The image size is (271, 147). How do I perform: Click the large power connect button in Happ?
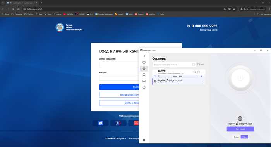click(x=240, y=78)
